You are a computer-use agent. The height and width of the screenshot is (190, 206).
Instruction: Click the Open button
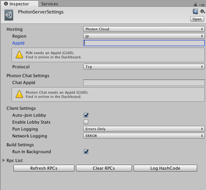(x=197, y=19)
